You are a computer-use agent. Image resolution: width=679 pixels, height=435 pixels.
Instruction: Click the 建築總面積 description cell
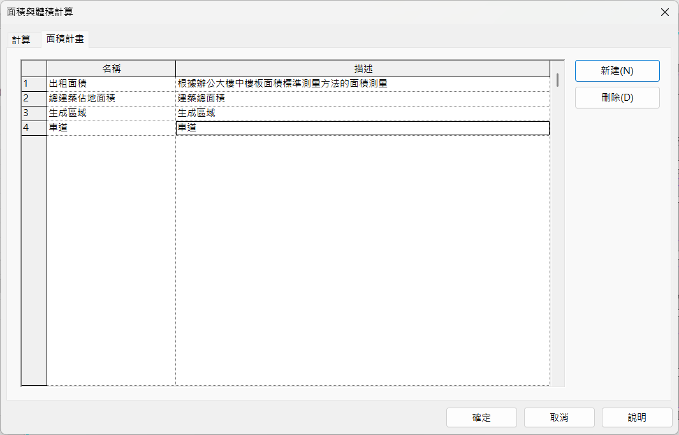coord(362,98)
